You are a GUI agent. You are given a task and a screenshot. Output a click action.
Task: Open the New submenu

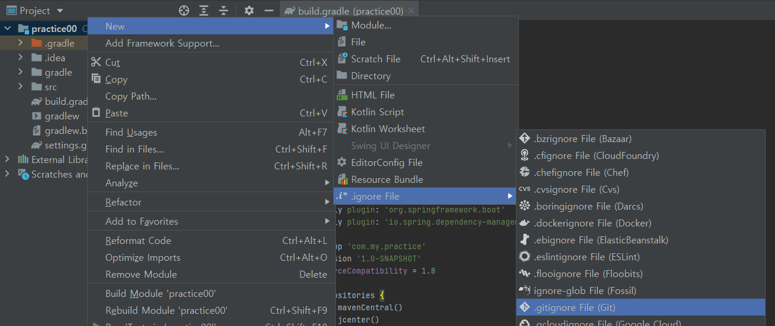click(x=211, y=26)
